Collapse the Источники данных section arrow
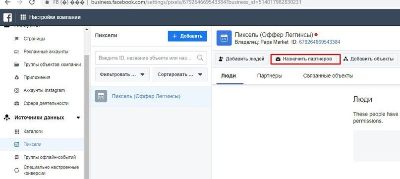 [78, 118]
